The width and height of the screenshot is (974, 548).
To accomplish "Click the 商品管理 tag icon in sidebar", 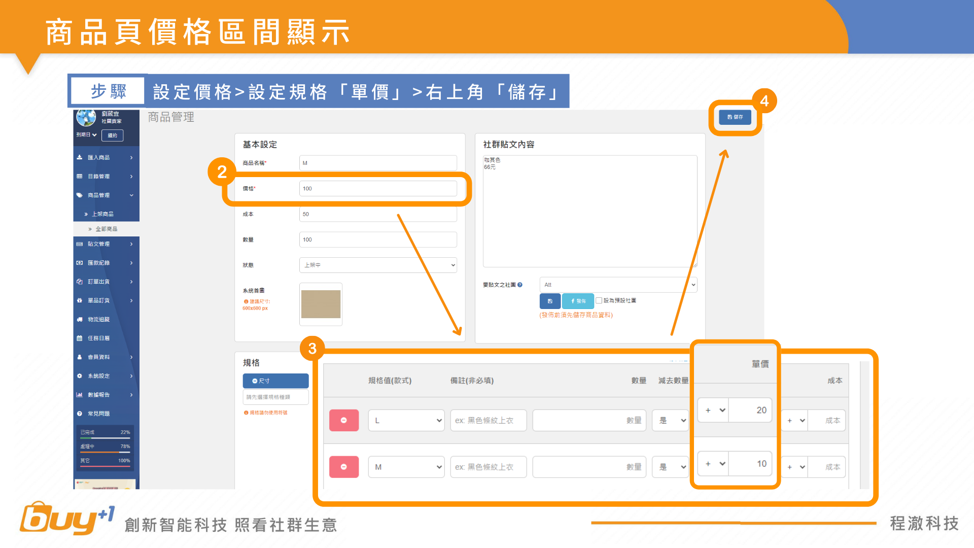I will [80, 195].
